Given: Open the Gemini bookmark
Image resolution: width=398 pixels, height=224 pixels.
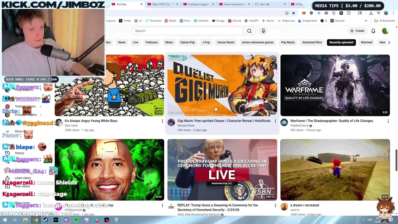Looking at the screenshot, I should click(x=268, y=21).
